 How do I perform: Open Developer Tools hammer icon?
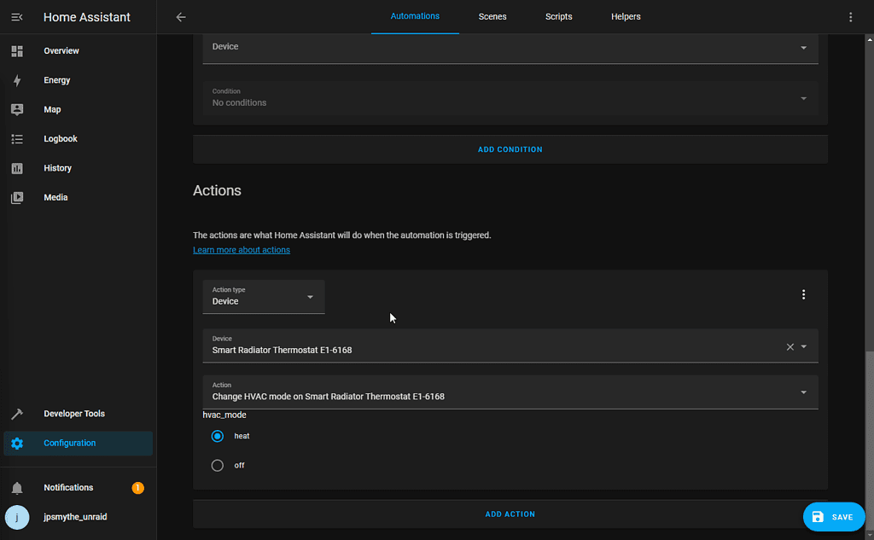coord(17,414)
